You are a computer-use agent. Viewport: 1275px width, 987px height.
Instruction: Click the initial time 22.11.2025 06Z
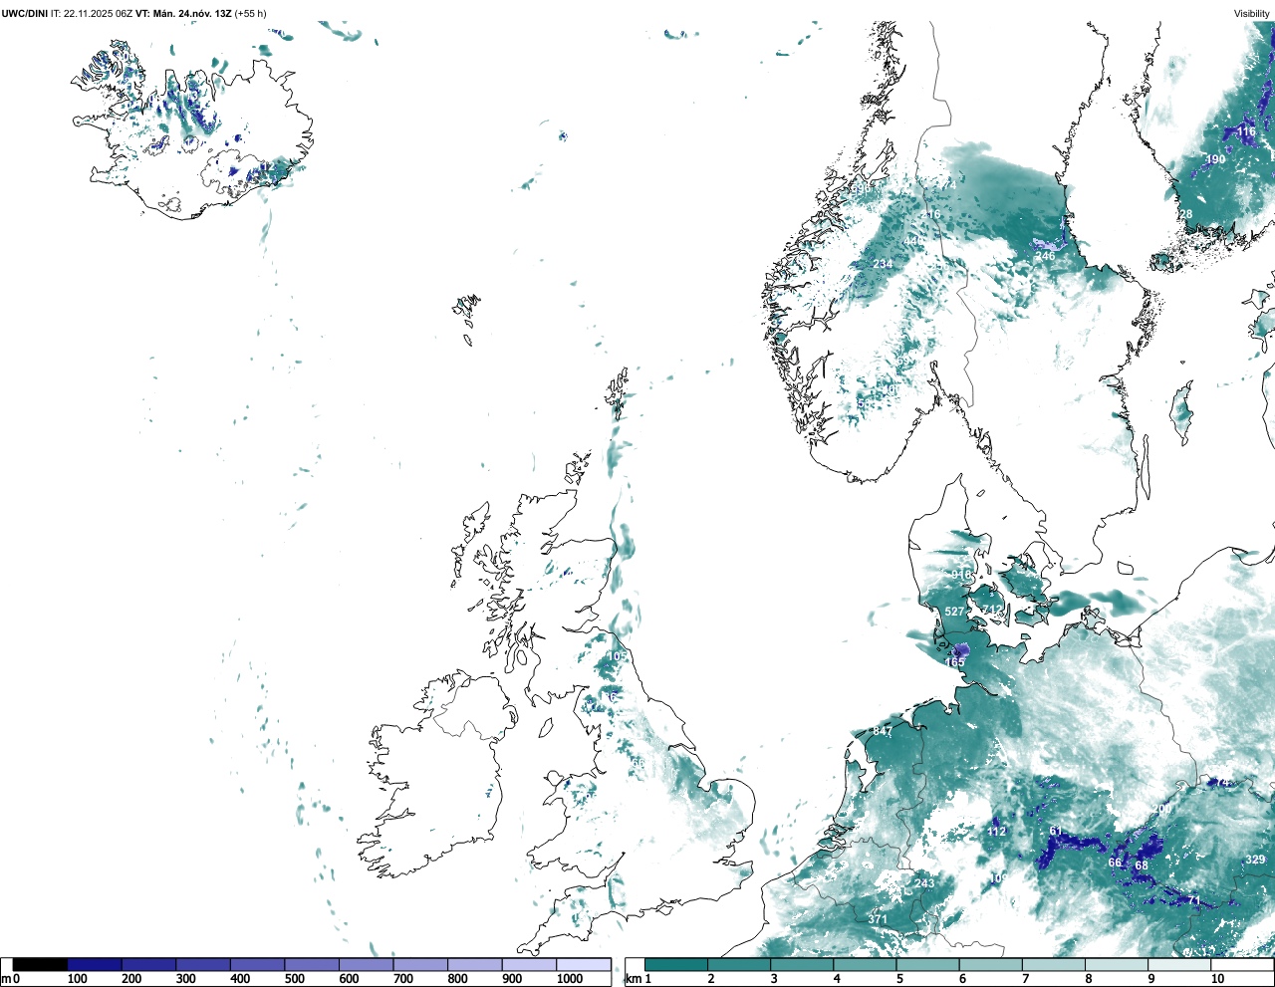point(98,13)
